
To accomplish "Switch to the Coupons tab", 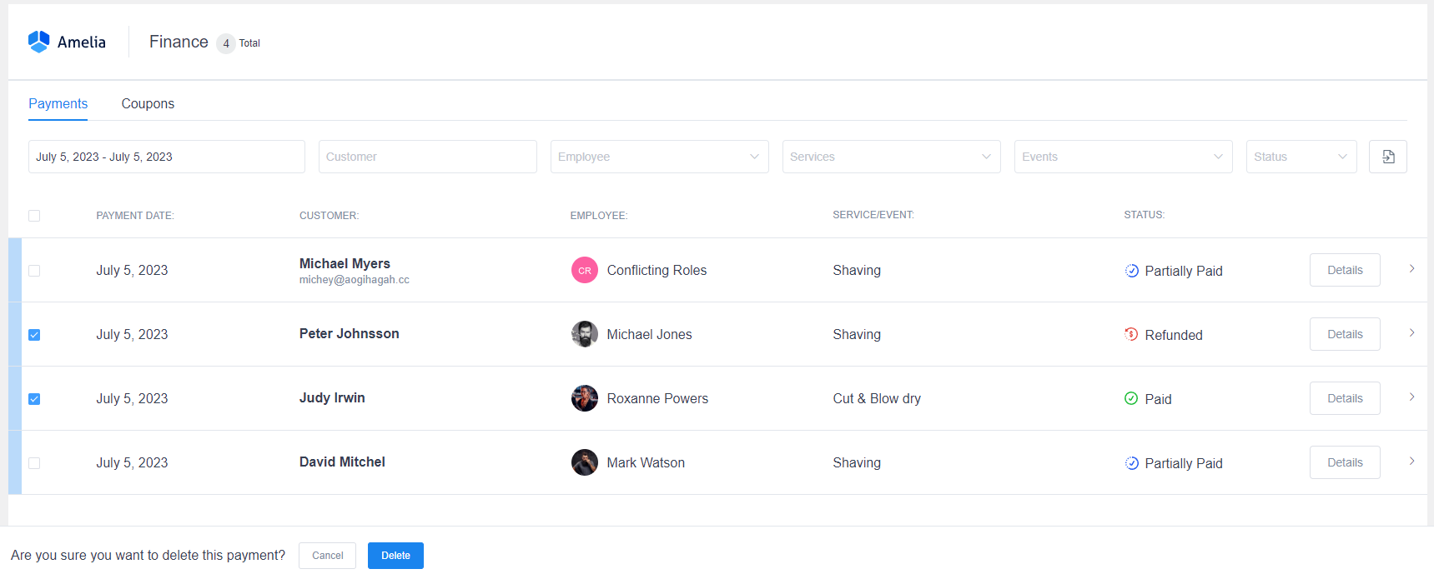I will [x=148, y=103].
